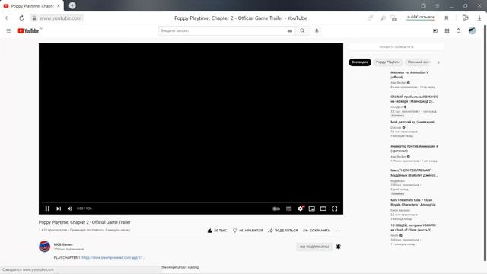
Task: Open the MOB Games channel name link
Action: 63,244
